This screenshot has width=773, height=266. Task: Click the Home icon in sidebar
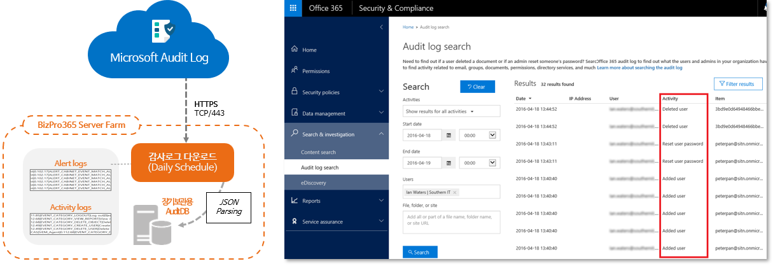click(x=294, y=50)
